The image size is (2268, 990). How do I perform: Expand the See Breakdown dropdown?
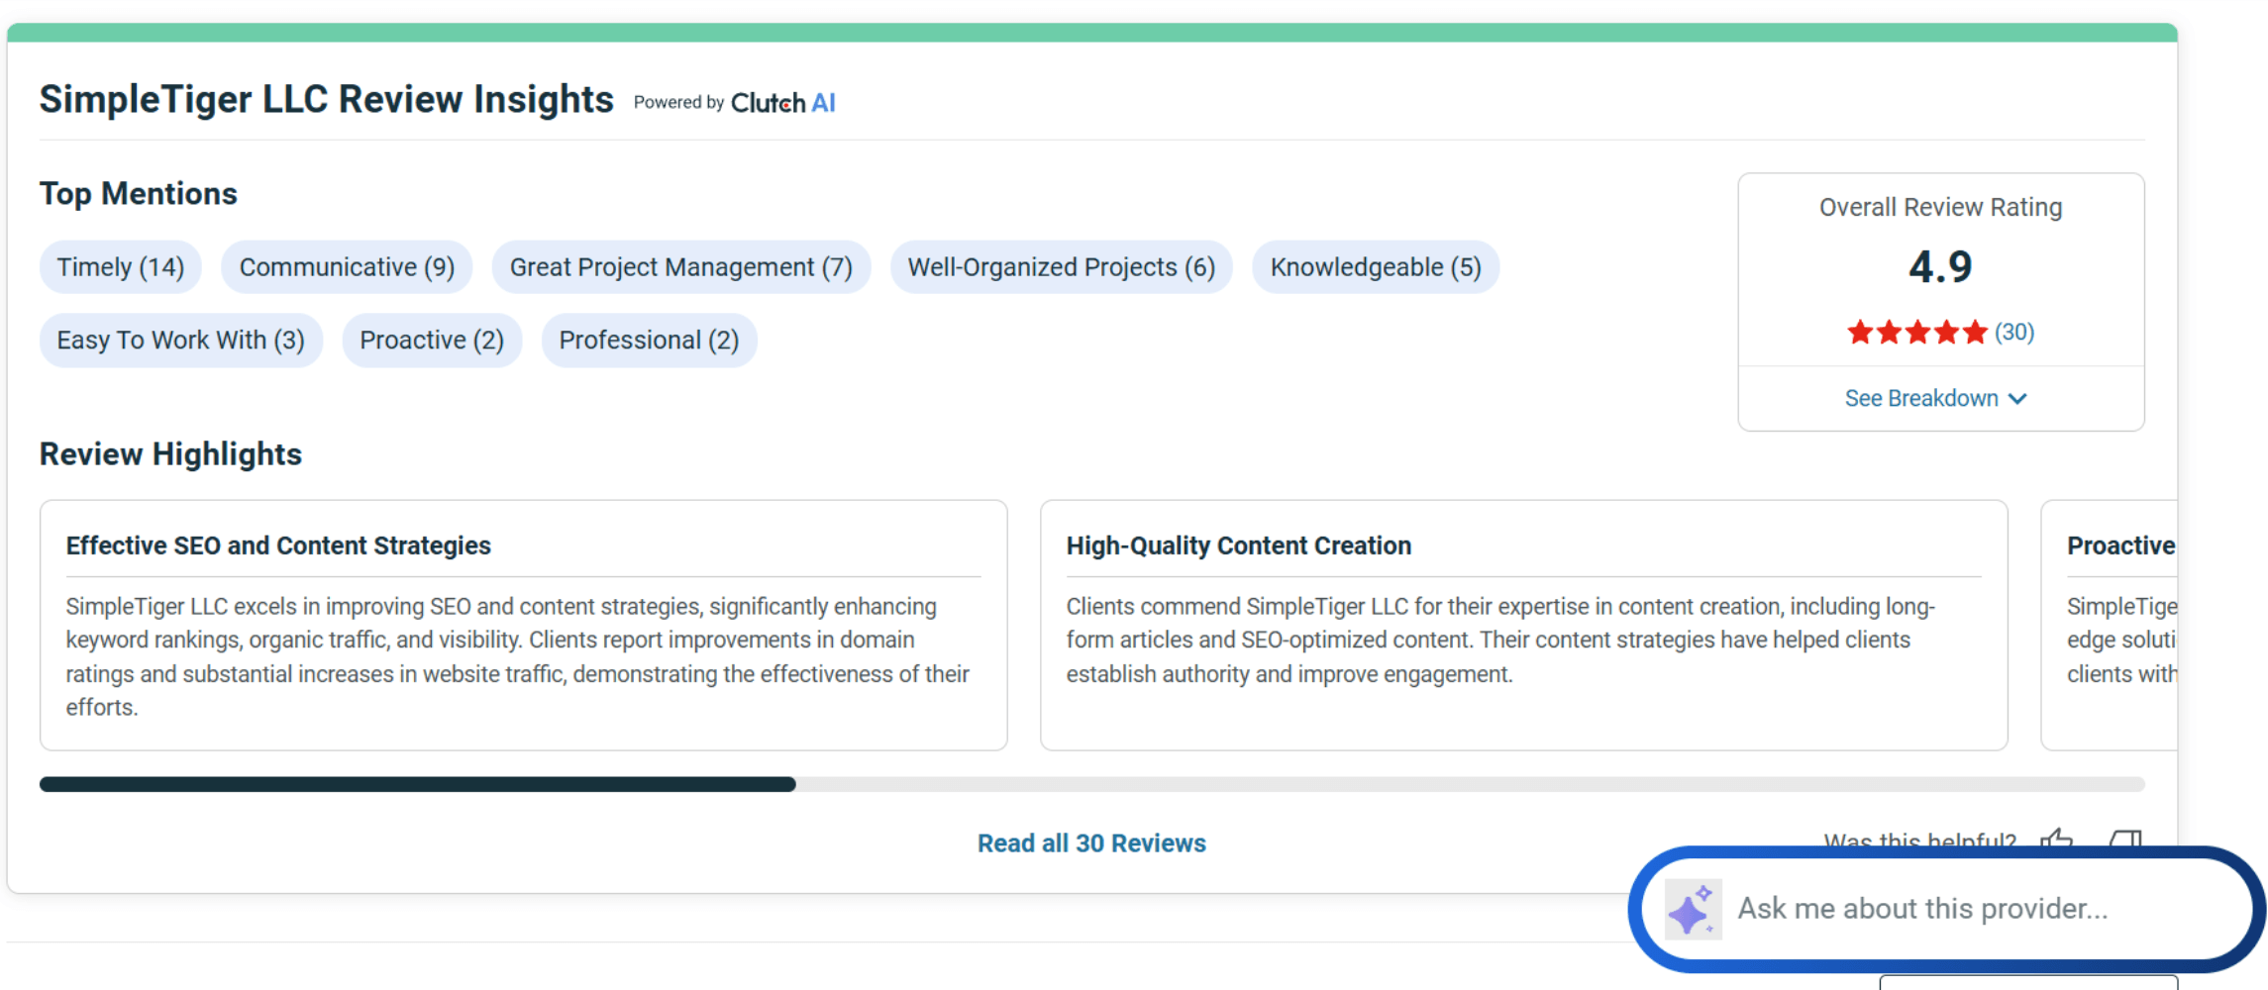pyautogui.click(x=1936, y=398)
